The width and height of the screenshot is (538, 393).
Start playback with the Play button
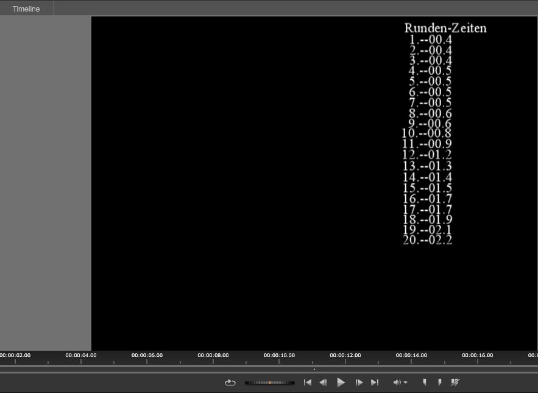[x=341, y=382]
